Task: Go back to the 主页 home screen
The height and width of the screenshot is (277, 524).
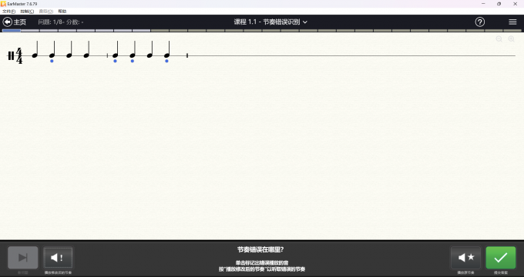Action: [x=15, y=22]
